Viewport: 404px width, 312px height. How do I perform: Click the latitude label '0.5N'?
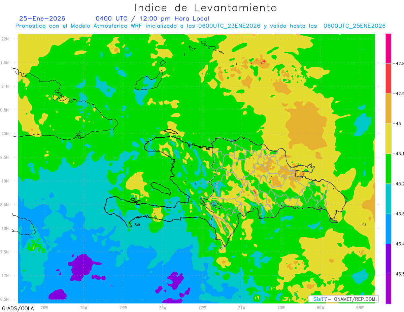(5, 110)
